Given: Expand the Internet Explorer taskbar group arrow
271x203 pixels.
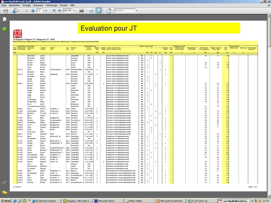Looking at the screenshot, I should point(60,201).
